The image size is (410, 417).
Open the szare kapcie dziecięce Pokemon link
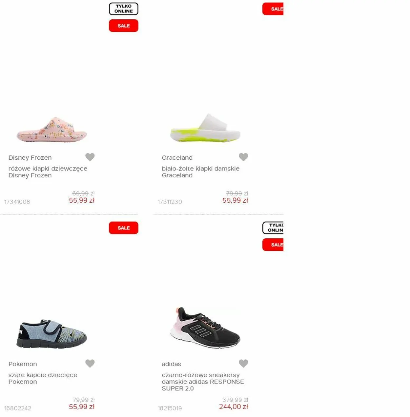pyautogui.click(x=43, y=378)
